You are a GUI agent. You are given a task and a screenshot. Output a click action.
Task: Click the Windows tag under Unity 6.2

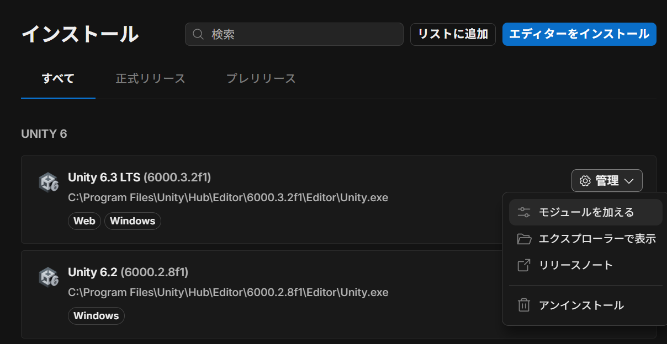coord(96,316)
